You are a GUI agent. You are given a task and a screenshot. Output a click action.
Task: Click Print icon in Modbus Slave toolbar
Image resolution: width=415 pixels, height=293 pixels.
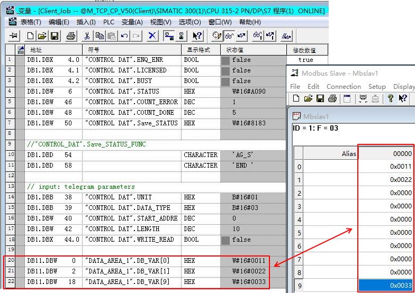click(332, 98)
